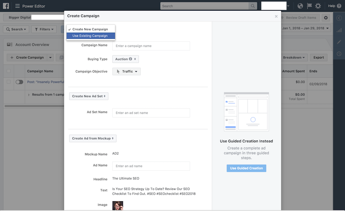Click the Help question mark icon
345x211 pixels.
tap(339, 6)
